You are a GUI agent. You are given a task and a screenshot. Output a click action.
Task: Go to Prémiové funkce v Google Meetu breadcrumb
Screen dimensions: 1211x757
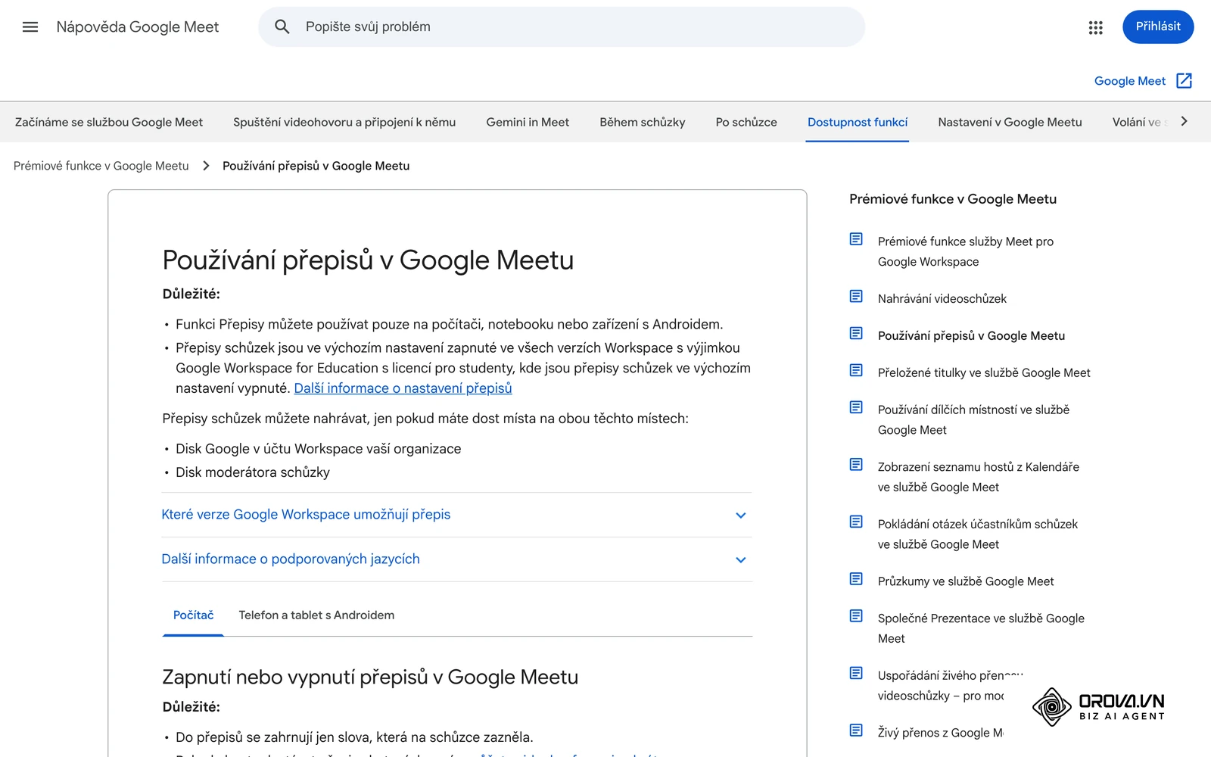101,166
